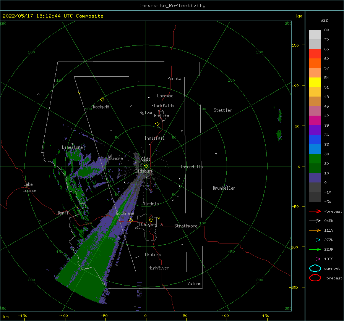Click the Cochrane city label

[x=125, y=213]
